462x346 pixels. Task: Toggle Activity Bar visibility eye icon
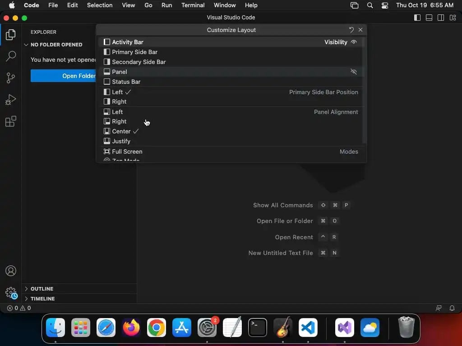[354, 42]
